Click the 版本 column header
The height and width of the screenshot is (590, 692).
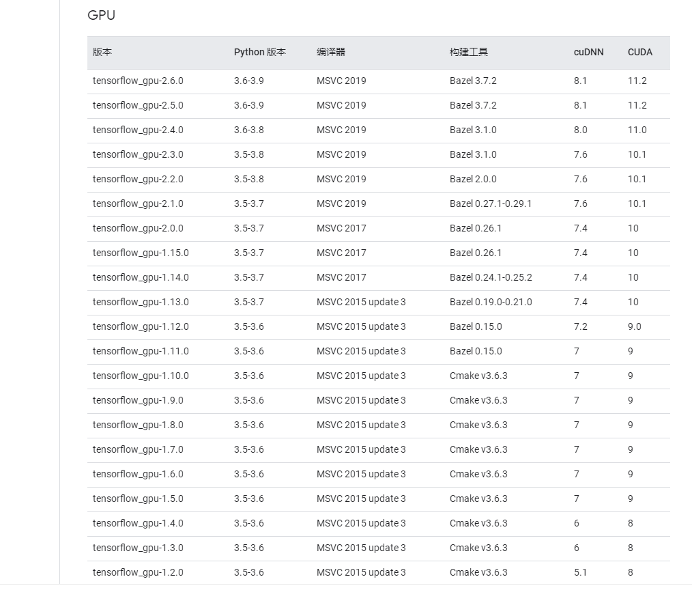click(x=102, y=52)
